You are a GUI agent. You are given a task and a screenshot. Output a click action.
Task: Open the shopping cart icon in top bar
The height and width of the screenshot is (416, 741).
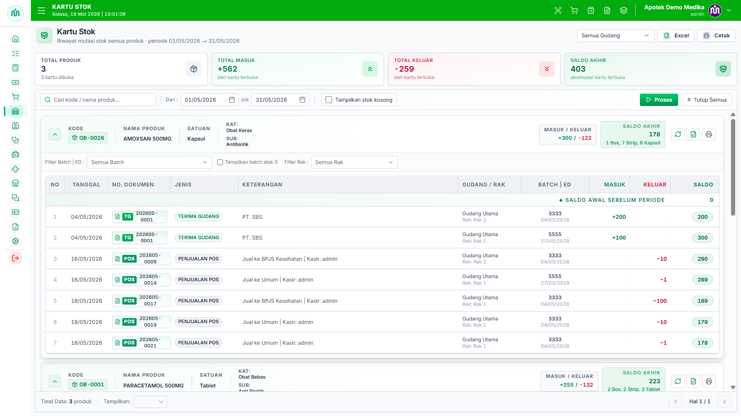coord(574,10)
